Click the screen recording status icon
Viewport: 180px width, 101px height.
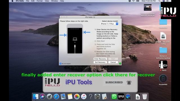point(130,1)
